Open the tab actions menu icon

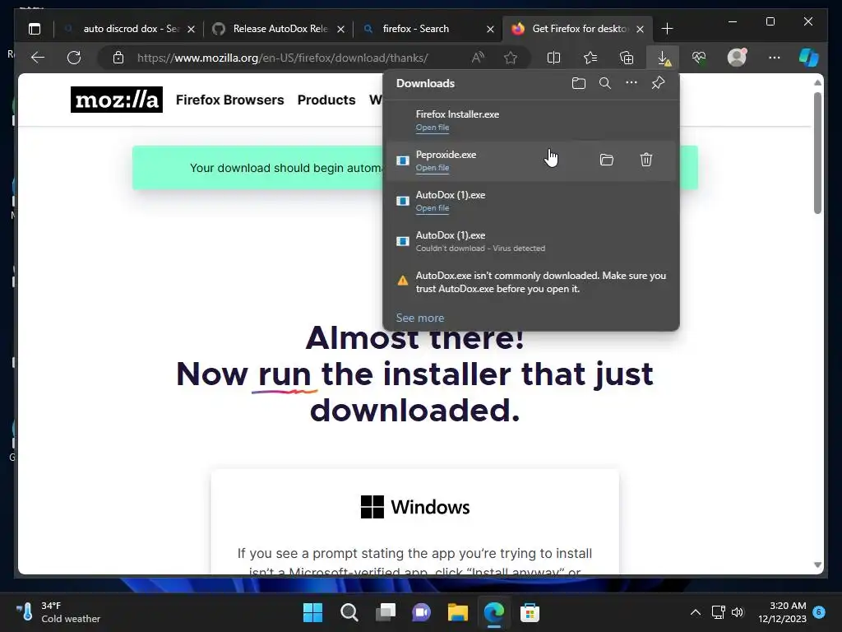35,29
